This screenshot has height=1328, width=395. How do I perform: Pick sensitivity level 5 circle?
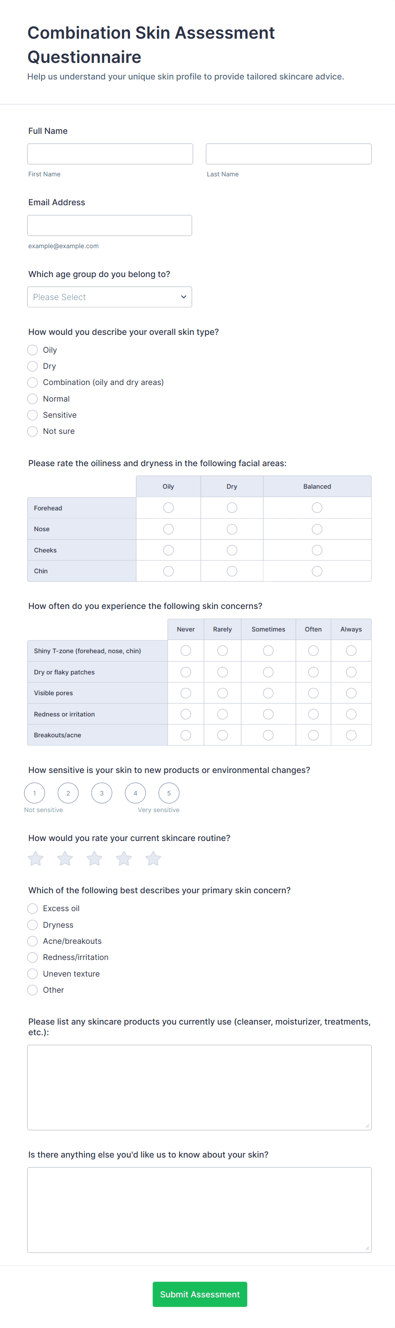click(x=169, y=793)
